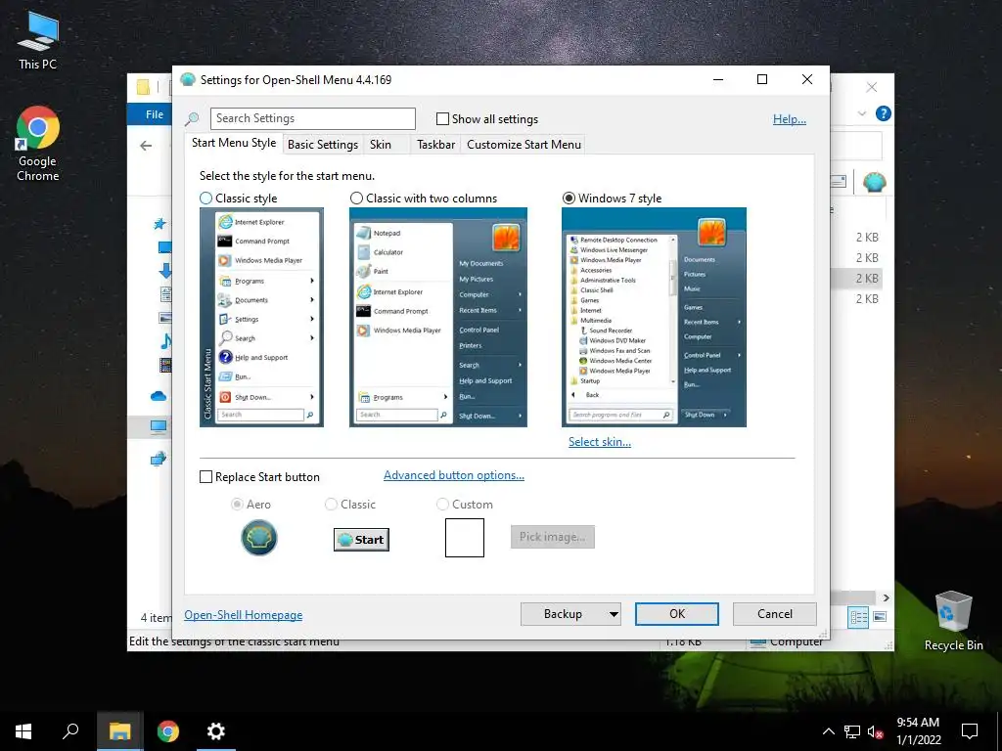The width and height of the screenshot is (1002, 751).
Task: Open Select skin... link
Action: [600, 442]
